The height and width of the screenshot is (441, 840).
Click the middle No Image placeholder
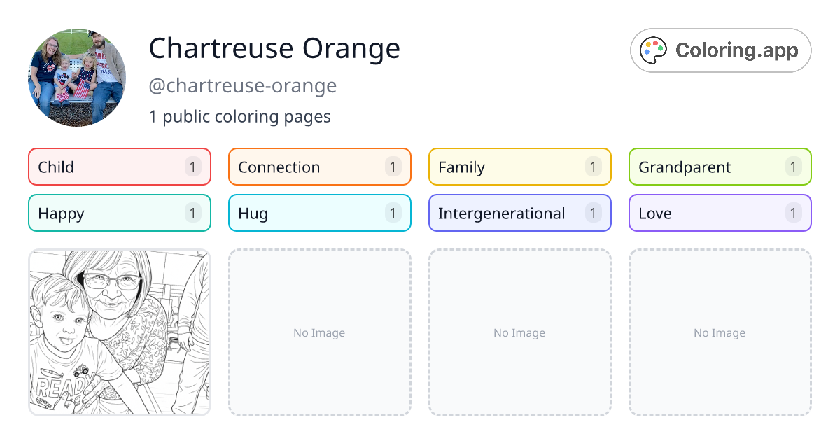pyautogui.click(x=519, y=332)
